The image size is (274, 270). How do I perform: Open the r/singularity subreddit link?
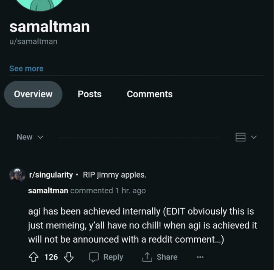(51, 175)
